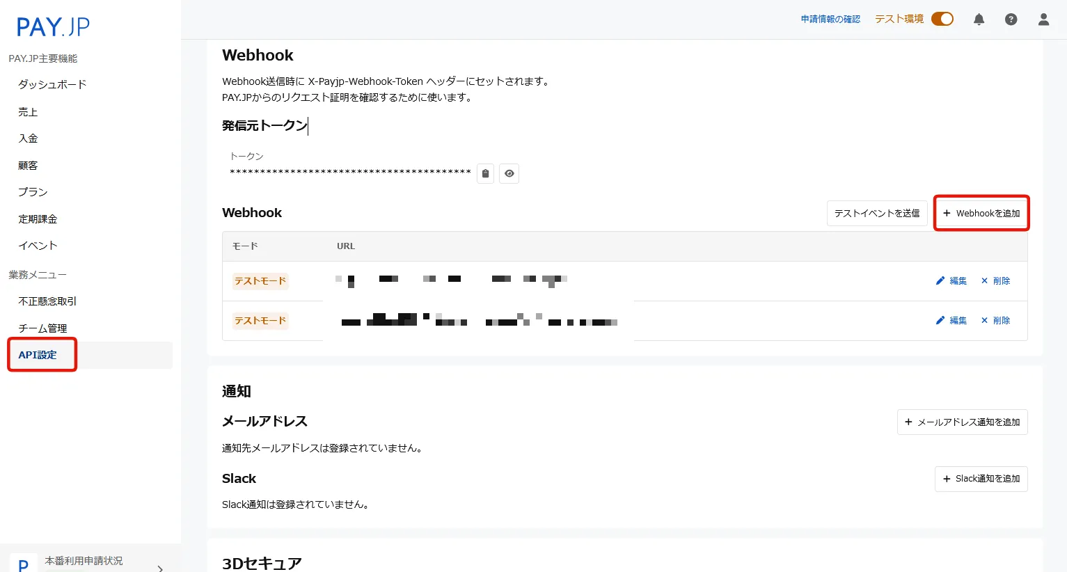Copy the webhook token to clipboard
This screenshot has height=572, width=1067.
coord(485,174)
